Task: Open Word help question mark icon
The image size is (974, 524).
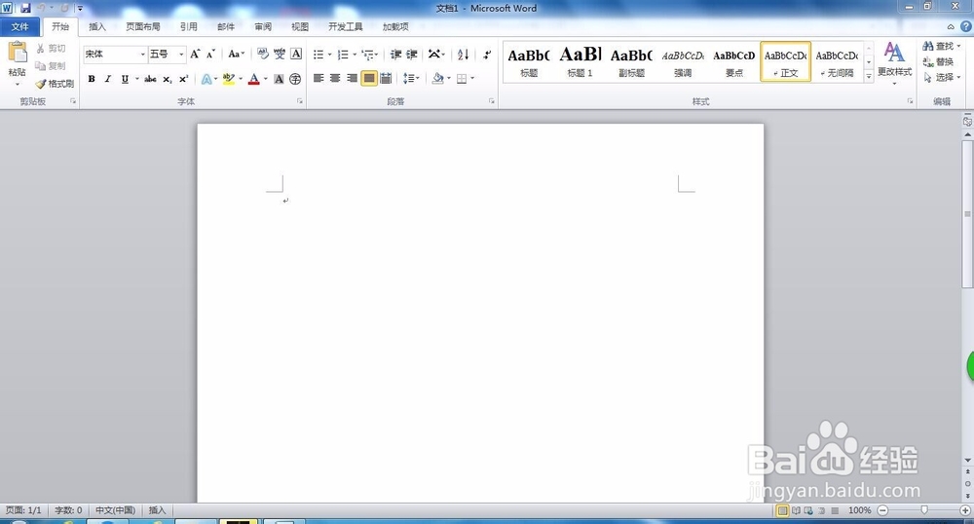Action: pos(966,26)
